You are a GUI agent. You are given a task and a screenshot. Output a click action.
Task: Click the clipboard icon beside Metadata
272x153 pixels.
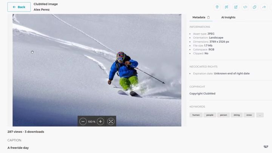[208, 17]
